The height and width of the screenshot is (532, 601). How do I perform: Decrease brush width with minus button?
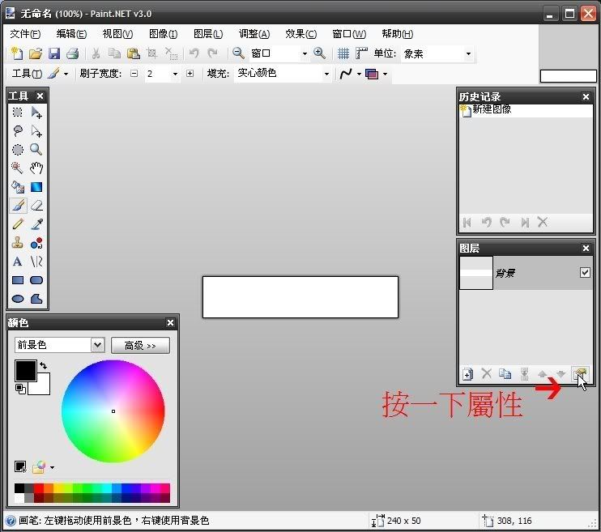(134, 74)
